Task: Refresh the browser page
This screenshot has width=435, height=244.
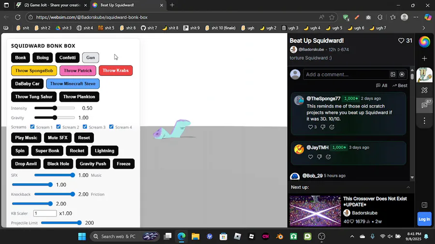Action: click(x=18, y=17)
